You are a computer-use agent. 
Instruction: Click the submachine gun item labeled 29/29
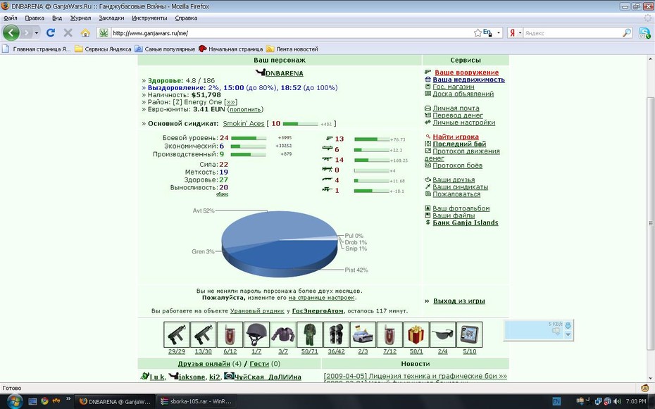click(177, 334)
